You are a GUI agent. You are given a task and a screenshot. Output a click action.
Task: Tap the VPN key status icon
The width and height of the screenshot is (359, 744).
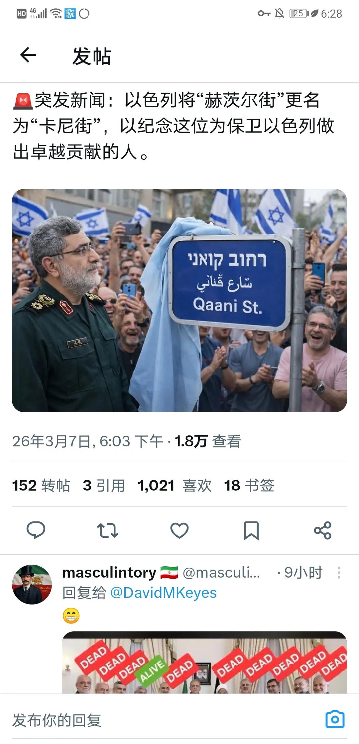(x=264, y=14)
